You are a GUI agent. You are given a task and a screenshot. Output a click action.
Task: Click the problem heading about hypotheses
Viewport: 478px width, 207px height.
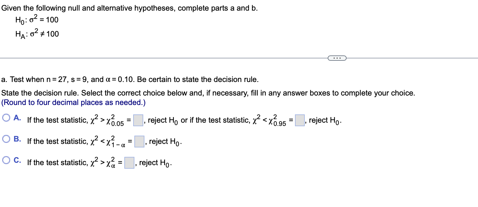129,8
